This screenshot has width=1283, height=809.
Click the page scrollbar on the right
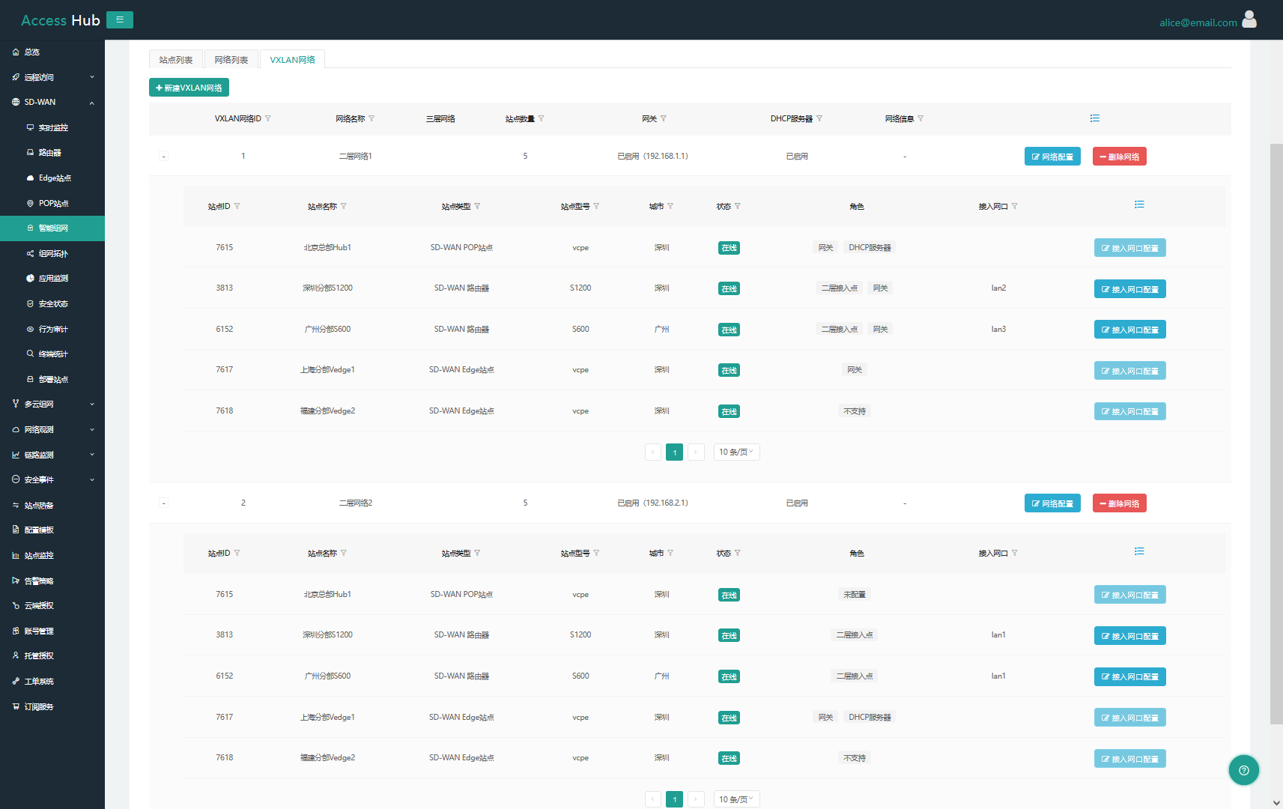click(1276, 434)
